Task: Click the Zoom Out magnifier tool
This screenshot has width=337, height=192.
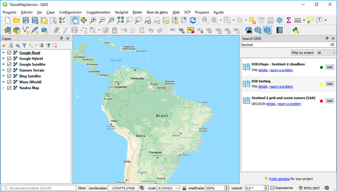Action: 102,21
